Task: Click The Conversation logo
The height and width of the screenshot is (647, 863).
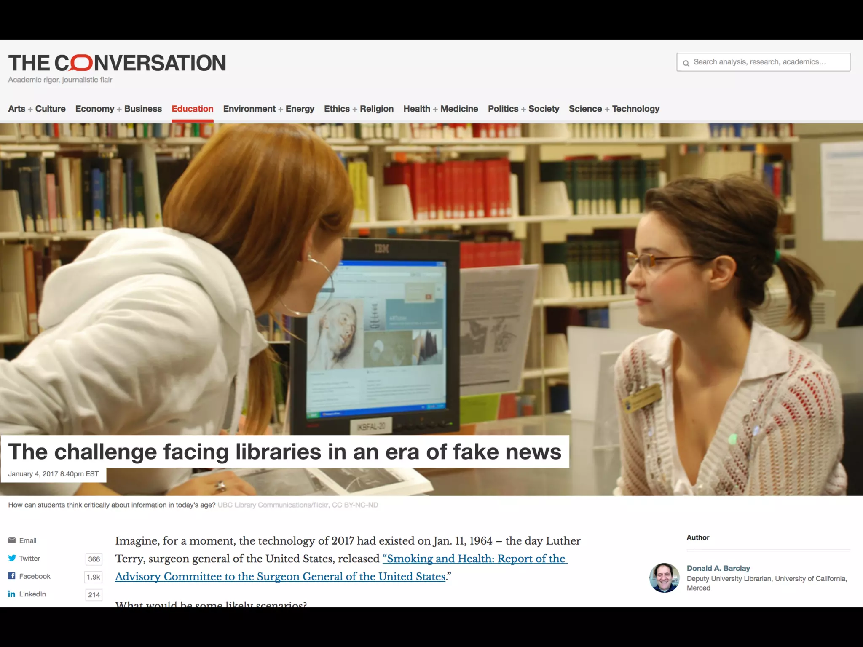Action: (117, 63)
